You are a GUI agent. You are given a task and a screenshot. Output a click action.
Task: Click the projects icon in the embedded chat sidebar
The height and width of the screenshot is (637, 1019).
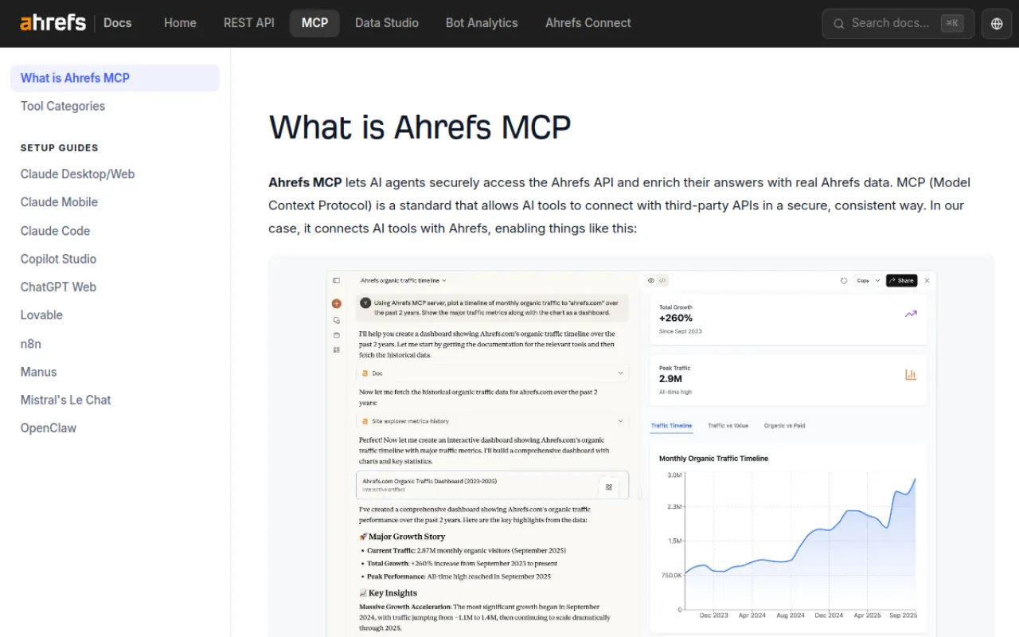337,334
